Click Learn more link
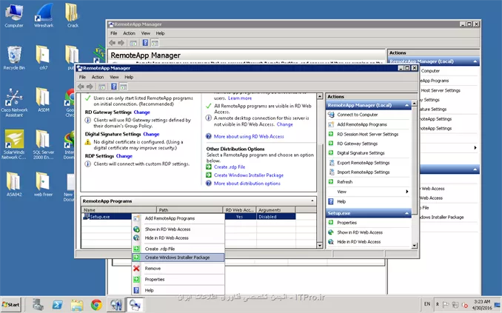Viewport: 502px width, 313px height. 240,98
